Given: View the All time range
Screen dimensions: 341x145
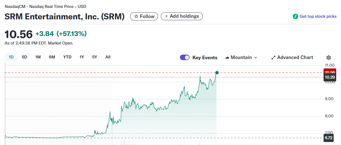Looking at the screenshot, I should (x=108, y=57).
